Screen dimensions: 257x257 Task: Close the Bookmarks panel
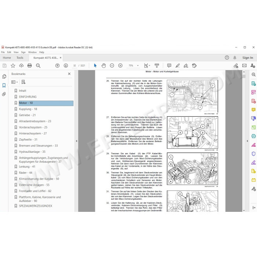tap(69, 74)
